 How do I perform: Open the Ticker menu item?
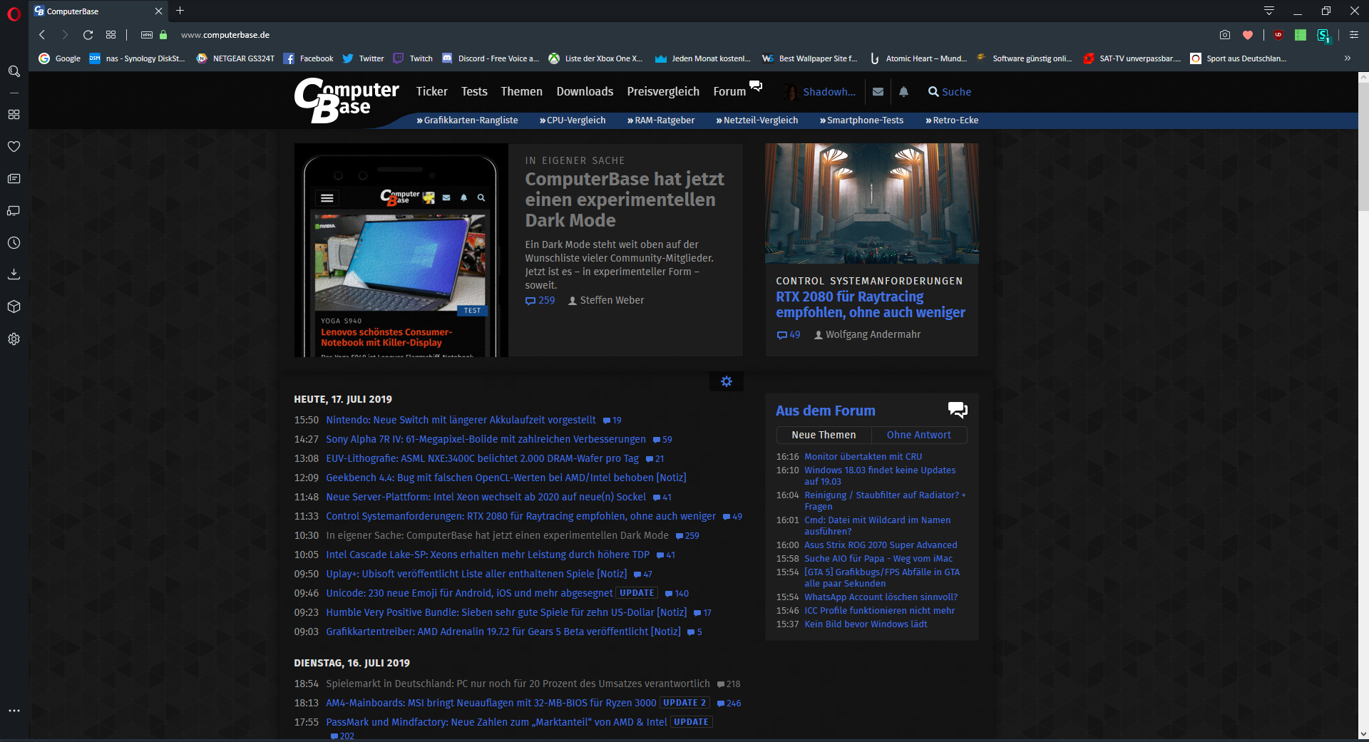coord(431,91)
